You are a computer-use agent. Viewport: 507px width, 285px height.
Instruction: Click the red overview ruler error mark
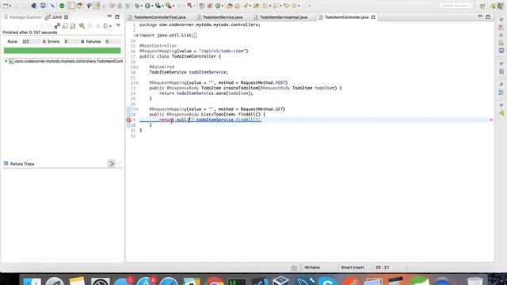click(491, 120)
